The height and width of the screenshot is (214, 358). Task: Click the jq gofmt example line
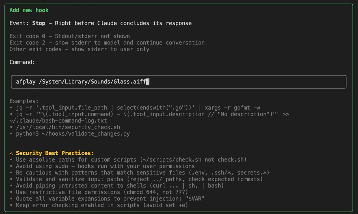[x=138, y=108]
